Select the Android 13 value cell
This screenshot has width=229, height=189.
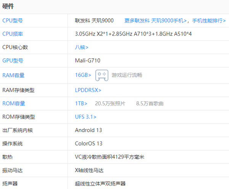tap(89, 130)
